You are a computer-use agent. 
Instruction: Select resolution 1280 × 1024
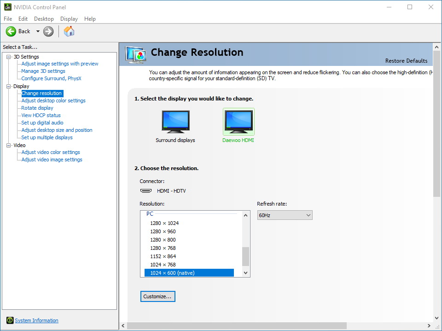(x=189, y=223)
